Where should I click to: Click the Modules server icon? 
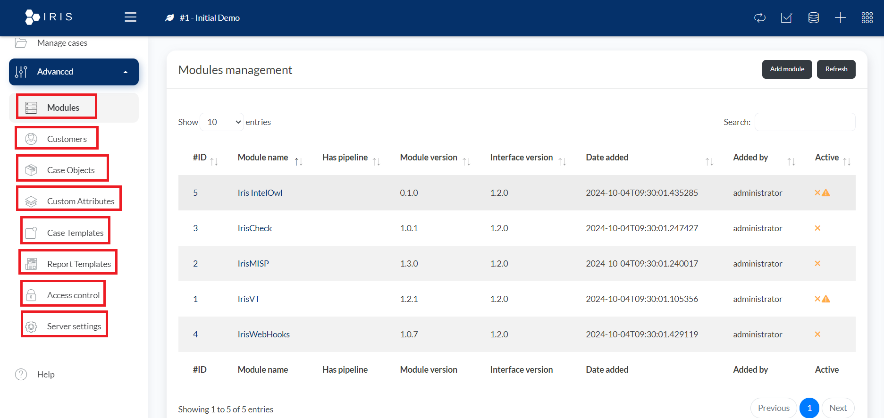click(x=31, y=108)
